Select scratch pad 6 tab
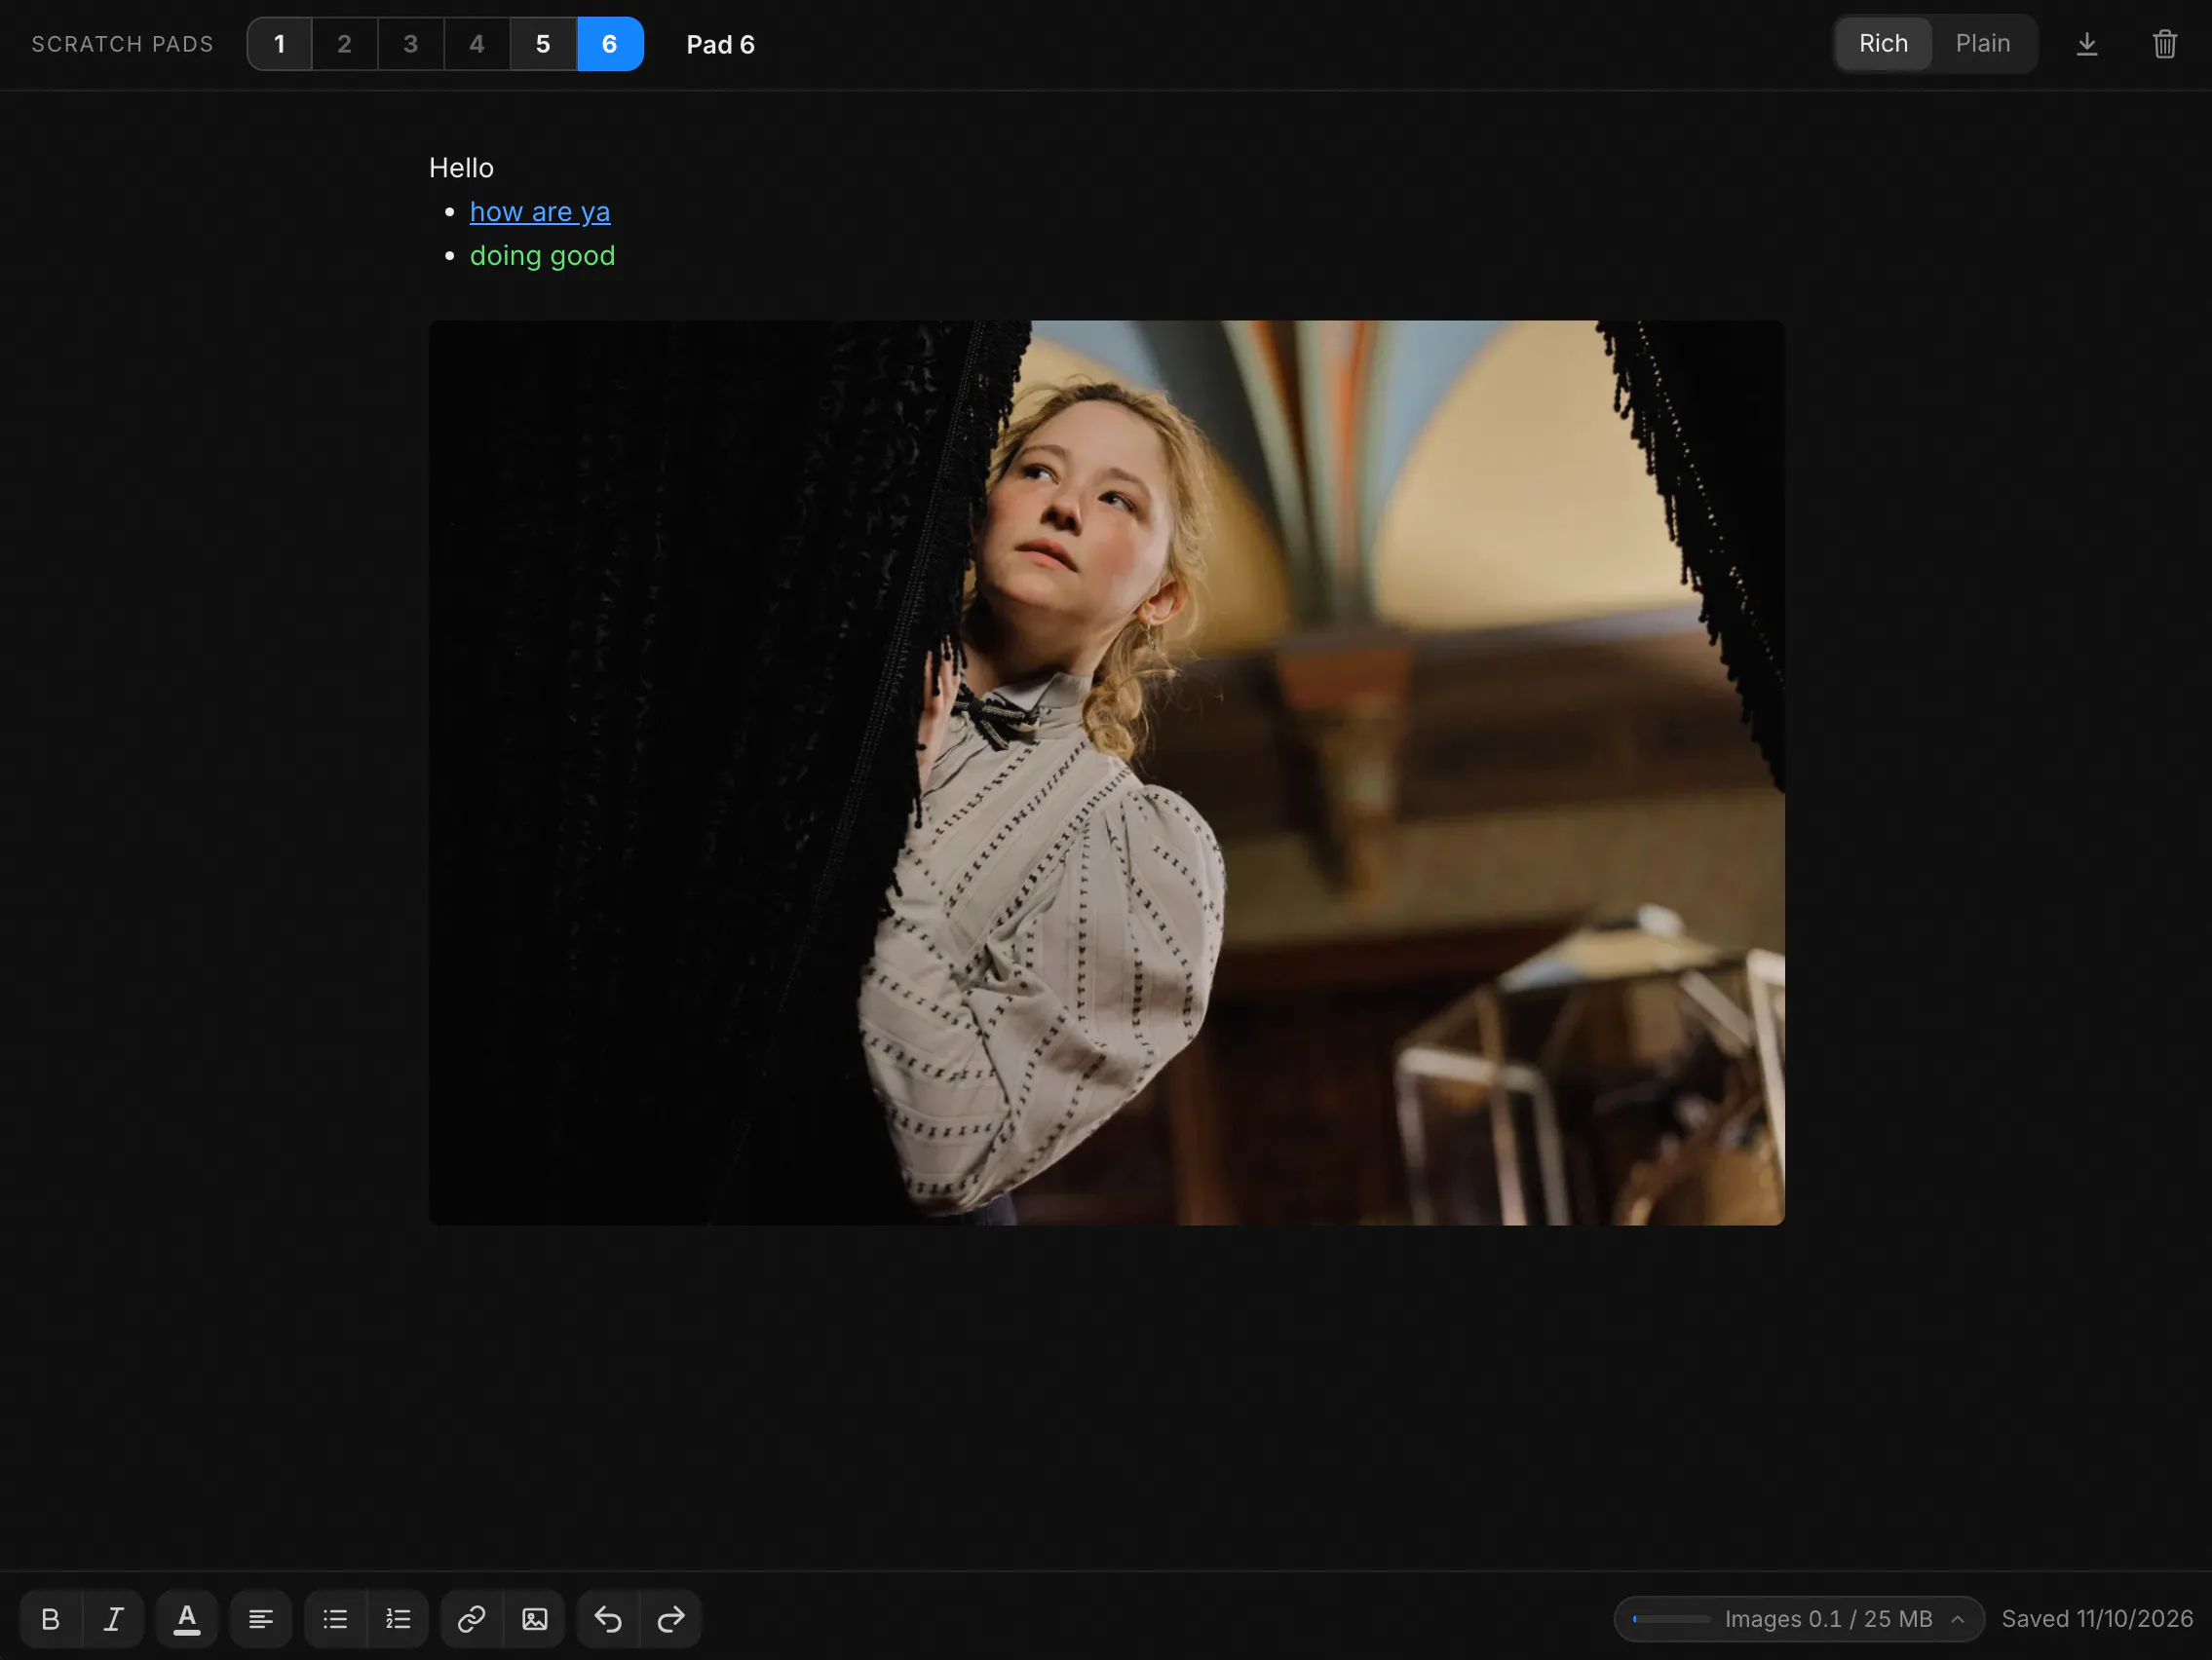The width and height of the screenshot is (2212, 1660). pos(610,44)
